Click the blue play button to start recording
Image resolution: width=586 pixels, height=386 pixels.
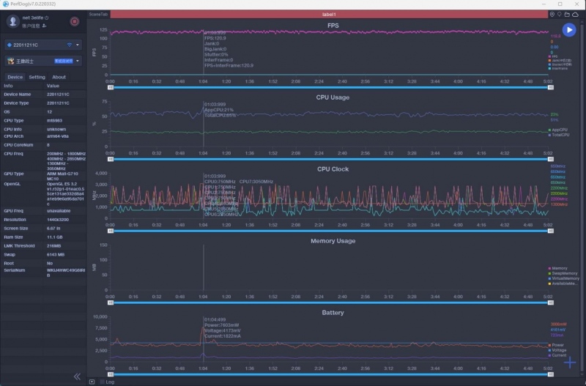pyautogui.click(x=569, y=30)
